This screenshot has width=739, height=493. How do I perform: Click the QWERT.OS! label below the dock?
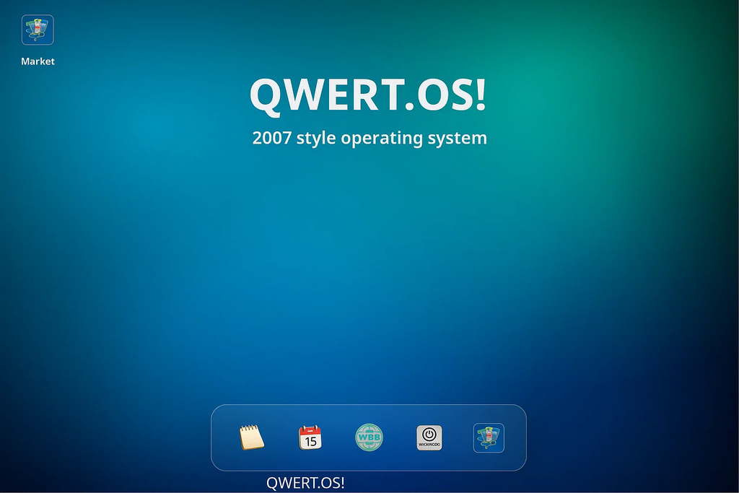[x=305, y=483]
